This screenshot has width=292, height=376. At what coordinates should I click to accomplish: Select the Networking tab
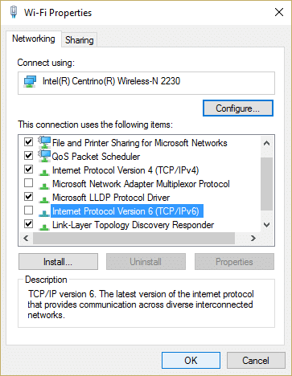pos(34,39)
